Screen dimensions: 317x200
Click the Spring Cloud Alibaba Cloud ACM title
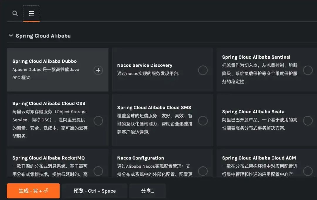[259, 158]
